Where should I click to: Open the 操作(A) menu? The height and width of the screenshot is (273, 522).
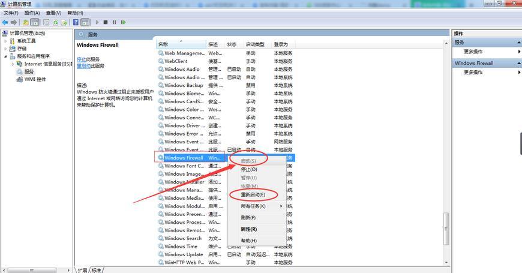[32, 13]
